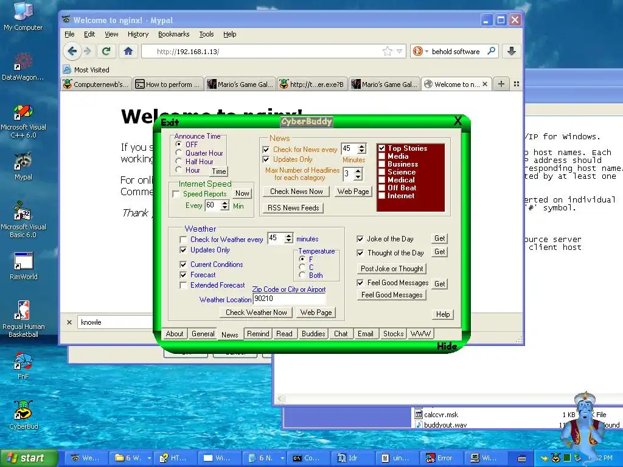The width and height of the screenshot is (623, 467).
Task: Toggle Check for News every checkbox
Action: point(266,150)
